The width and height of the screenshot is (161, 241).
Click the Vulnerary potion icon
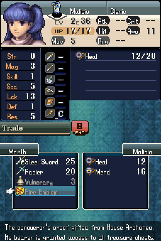point(20,181)
